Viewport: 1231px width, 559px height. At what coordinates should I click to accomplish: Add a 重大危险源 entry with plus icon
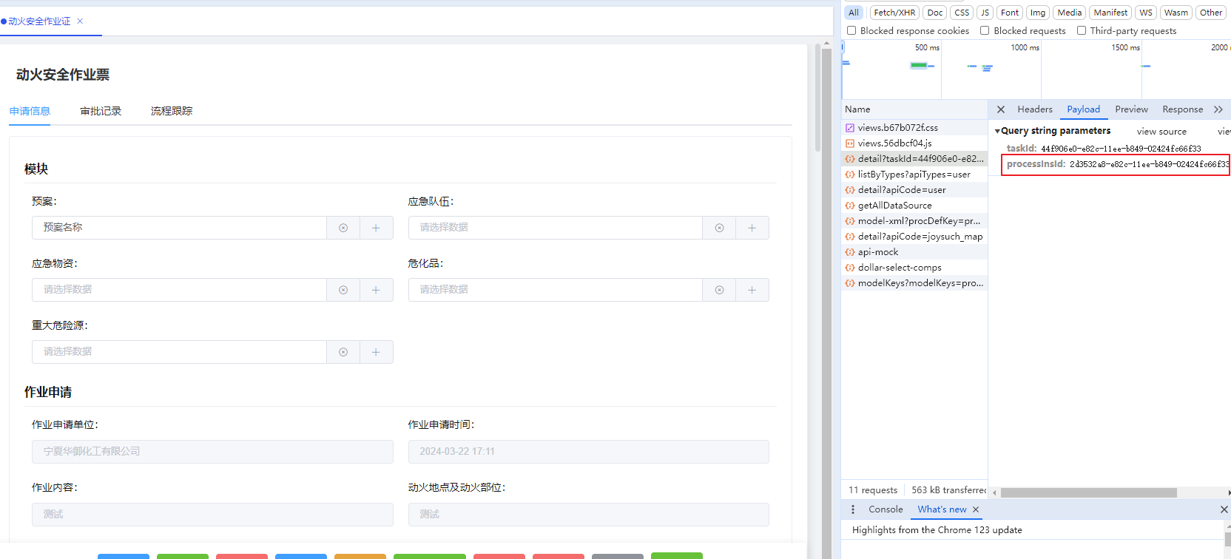tap(376, 352)
